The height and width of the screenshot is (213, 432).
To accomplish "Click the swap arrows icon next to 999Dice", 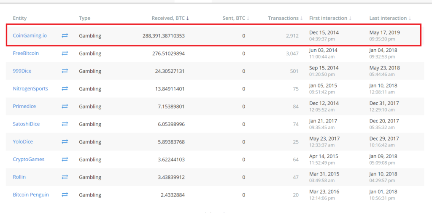I will point(65,71).
